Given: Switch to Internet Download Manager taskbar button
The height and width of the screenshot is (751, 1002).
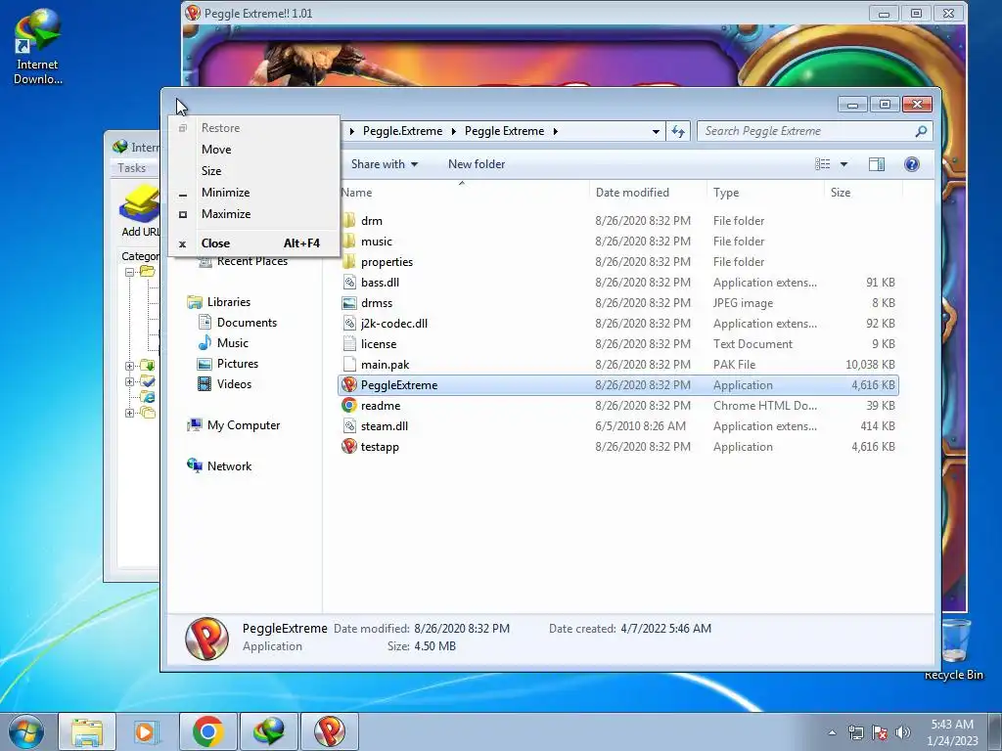Looking at the screenshot, I should point(268,731).
